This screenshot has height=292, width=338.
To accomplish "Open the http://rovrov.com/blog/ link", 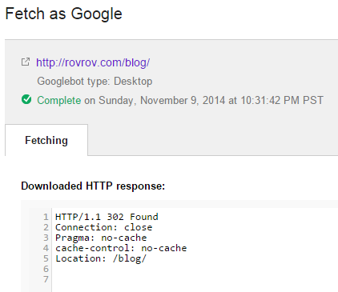I will click(x=93, y=62).
